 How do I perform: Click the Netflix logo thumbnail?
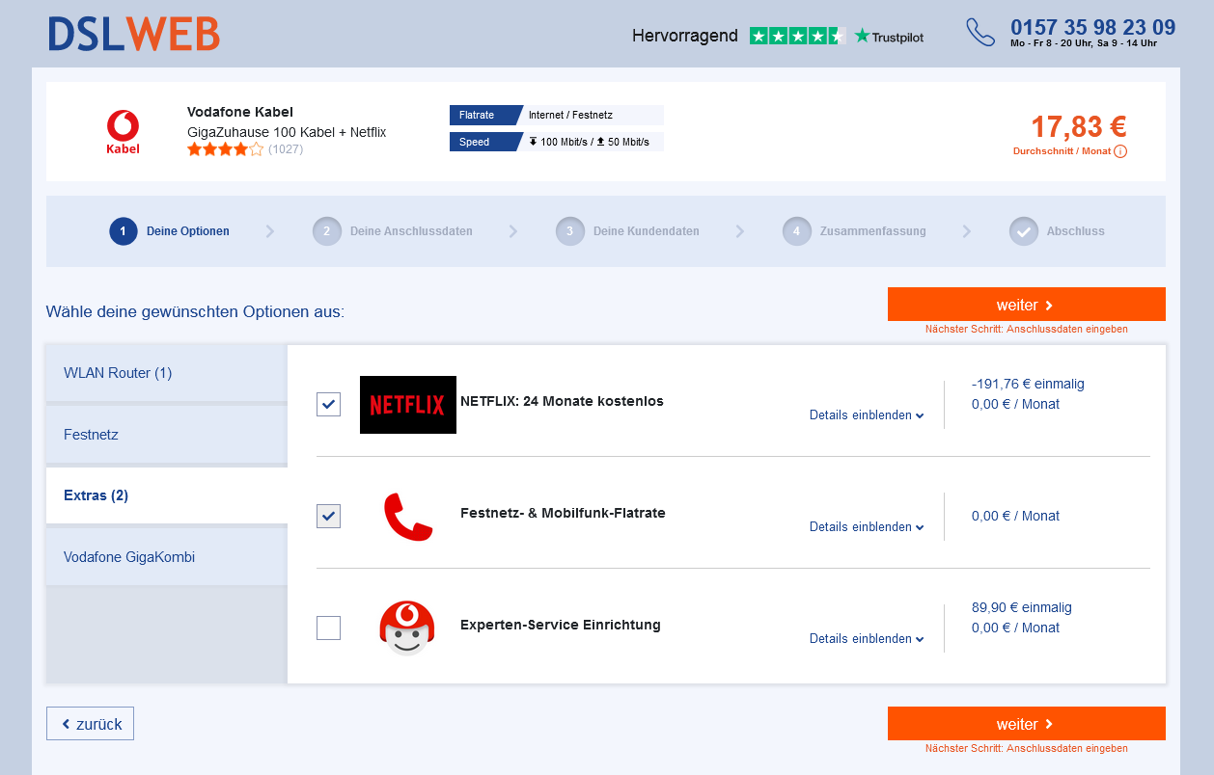(x=407, y=404)
